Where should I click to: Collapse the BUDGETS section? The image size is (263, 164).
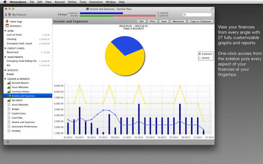[x=5, y=70]
